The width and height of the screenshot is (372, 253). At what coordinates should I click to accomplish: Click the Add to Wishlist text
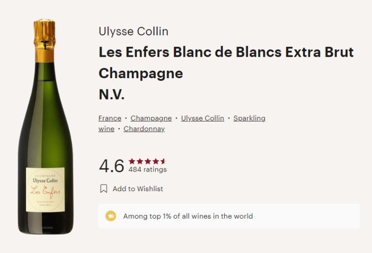coord(138,189)
